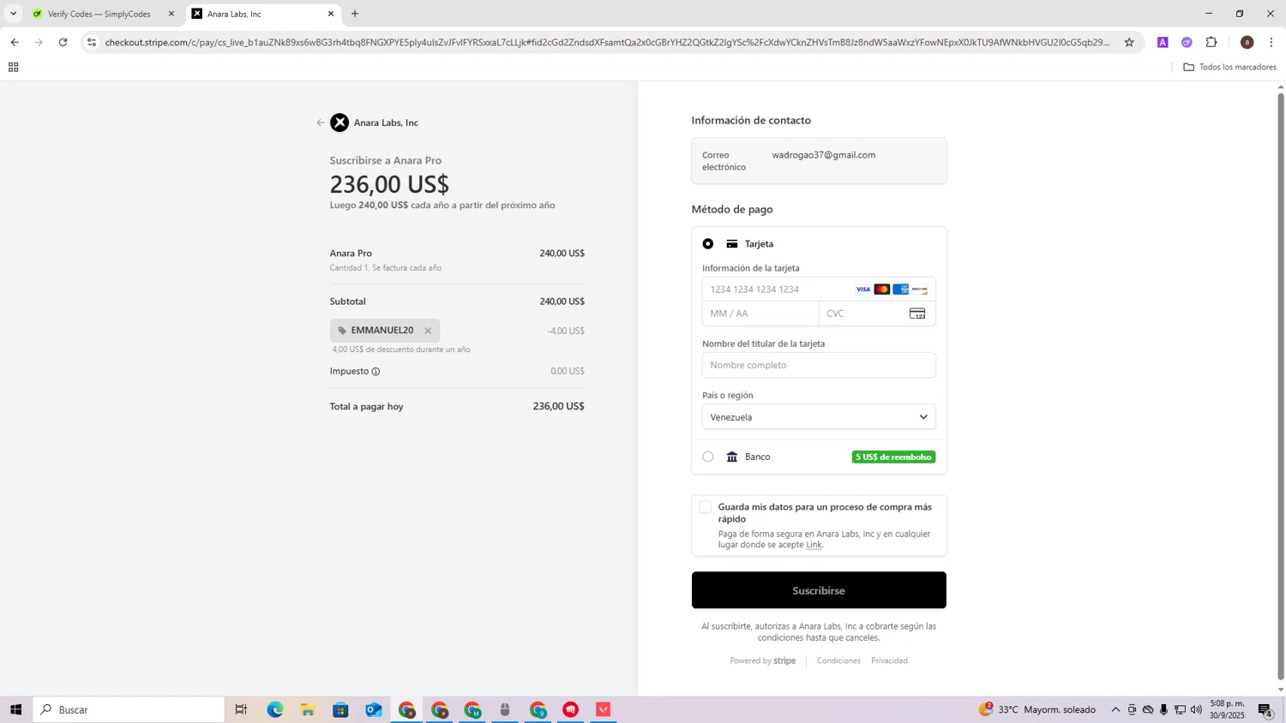The width and height of the screenshot is (1286, 723).
Task: Click the CVC card hint icon
Action: click(x=917, y=314)
